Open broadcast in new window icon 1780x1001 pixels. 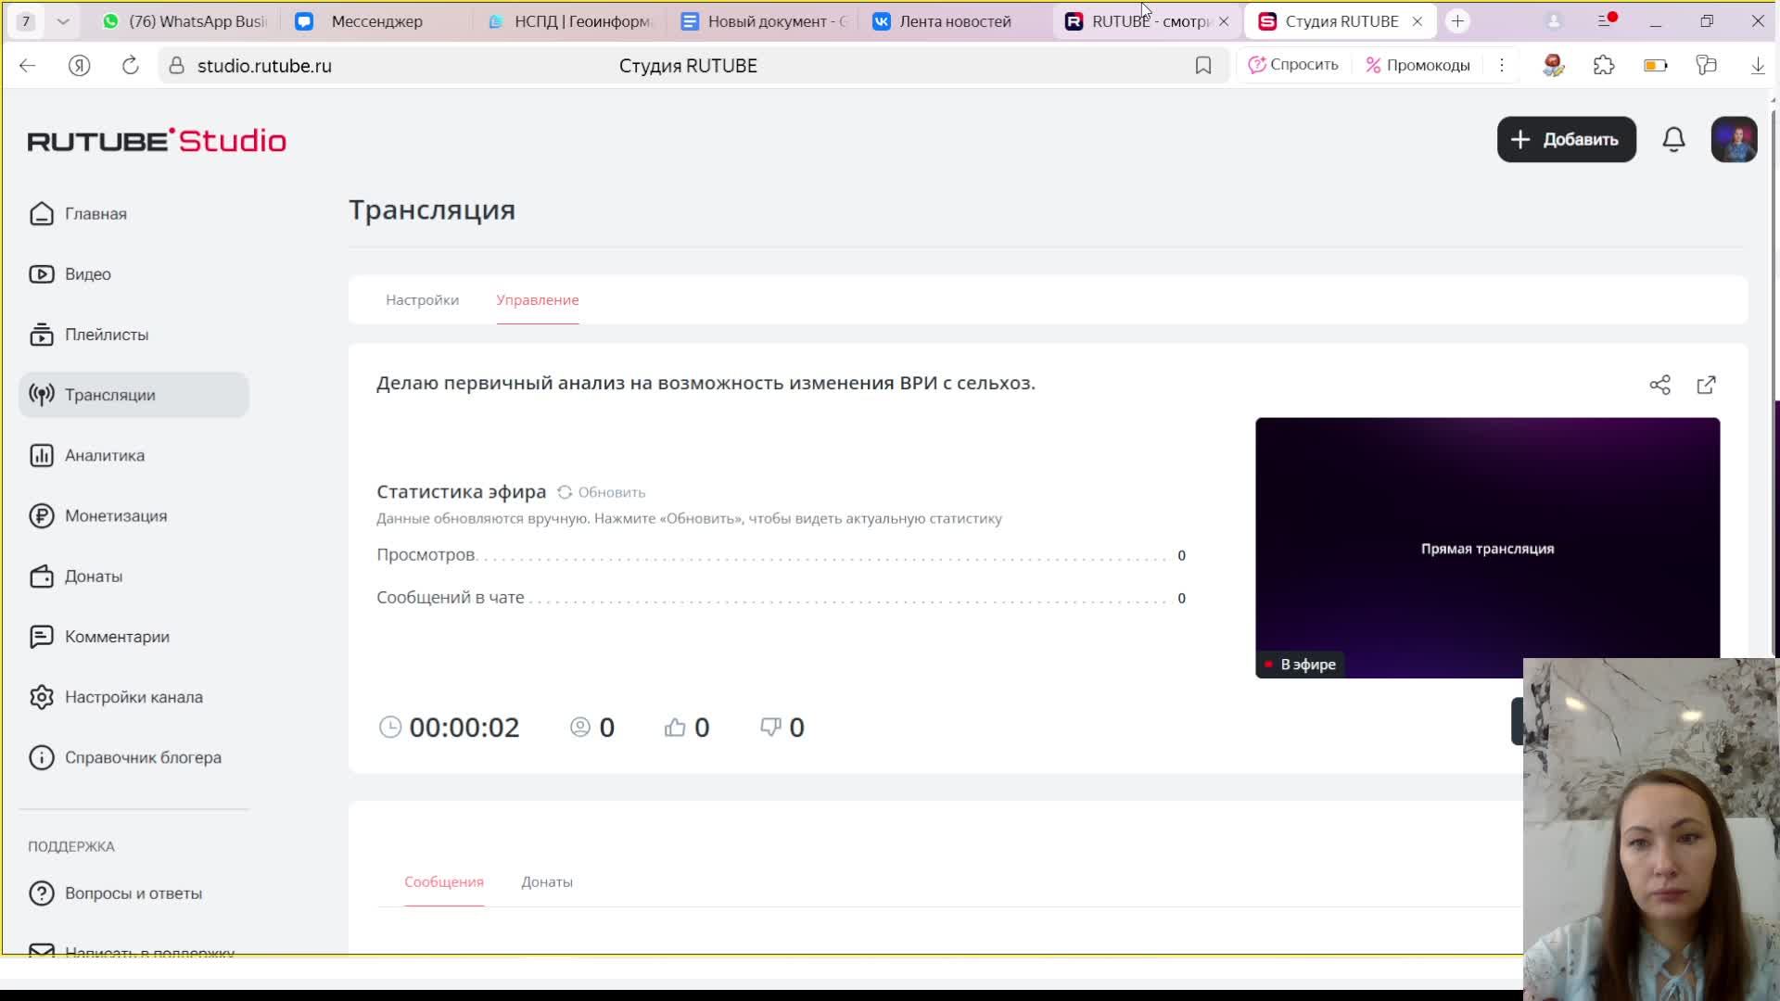point(1706,385)
